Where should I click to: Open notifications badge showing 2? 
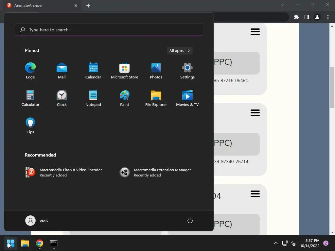pos(326,243)
